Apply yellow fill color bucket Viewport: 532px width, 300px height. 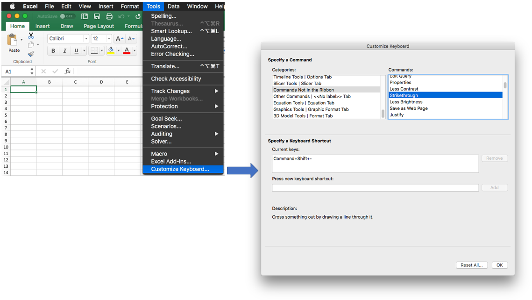pyautogui.click(x=111, y=51)
